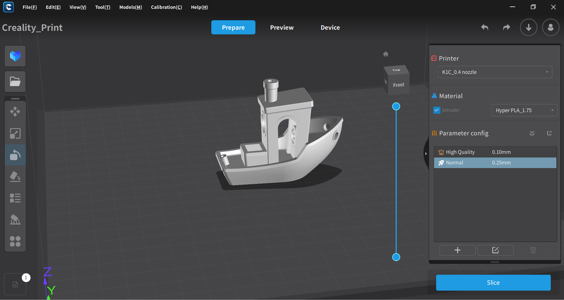Switch to the Prepare tab
564x300 pixels.
click(233, 27)
